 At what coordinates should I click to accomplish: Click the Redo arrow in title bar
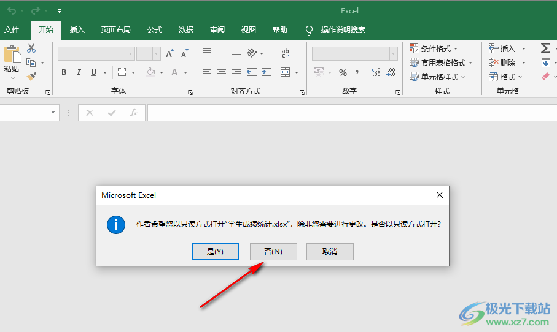pos(36,10)
